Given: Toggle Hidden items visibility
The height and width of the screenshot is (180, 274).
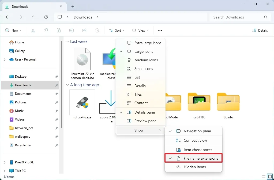Looking at the screenshot, I should pyautogui.click(x=194, y=167).
